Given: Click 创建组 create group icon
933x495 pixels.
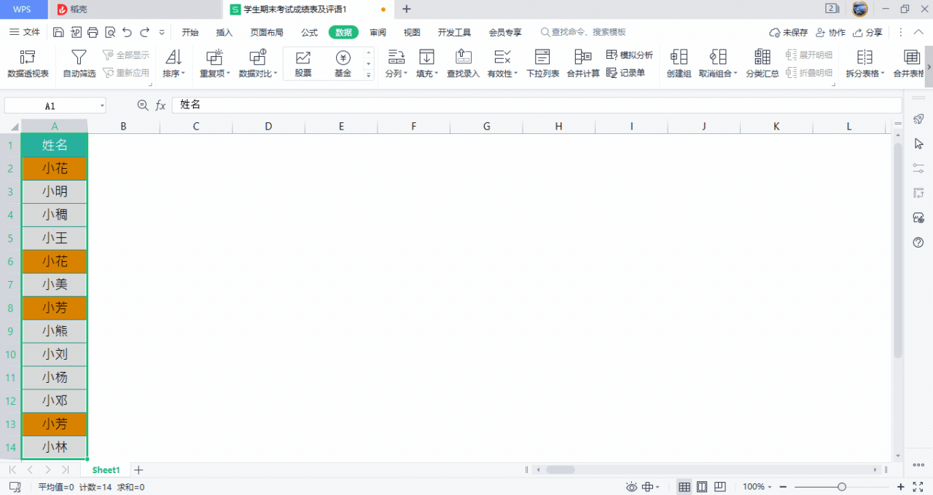Looking at the screenshot, I should point(679,64).
